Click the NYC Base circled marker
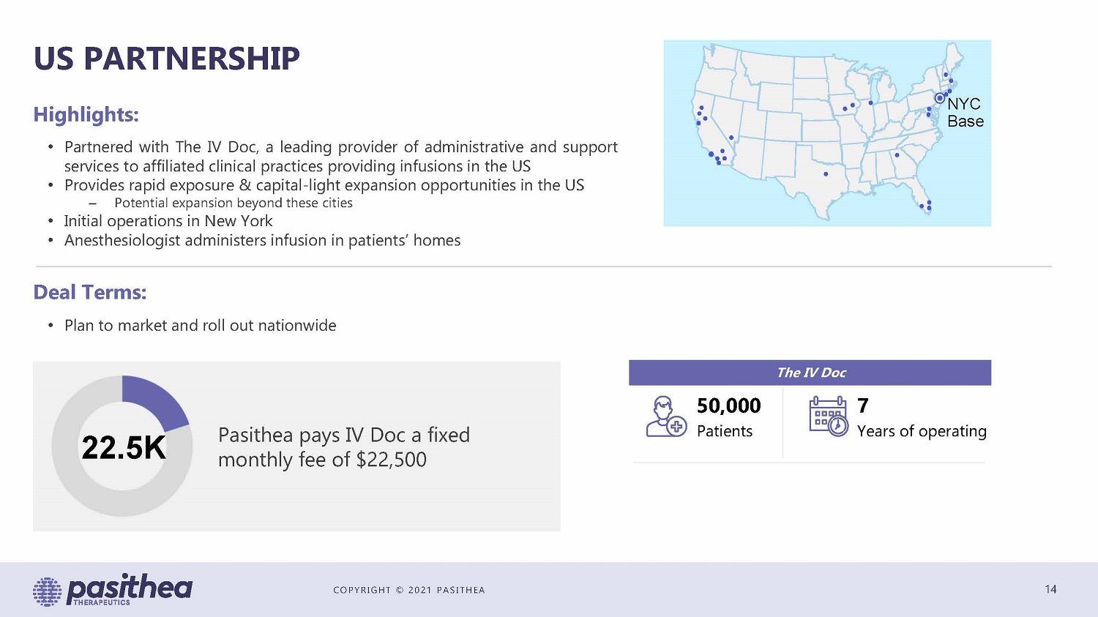 [x=940, y=98]
